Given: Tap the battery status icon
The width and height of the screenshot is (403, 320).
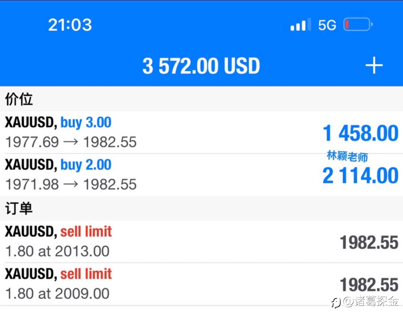Looking at the screenshot, I should (358, 24).
